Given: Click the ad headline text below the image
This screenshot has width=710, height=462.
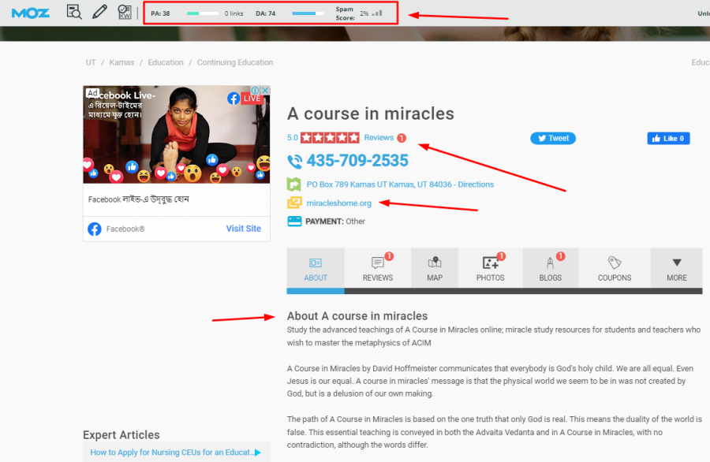Looking at the screenshot, I should click(139, 199).
